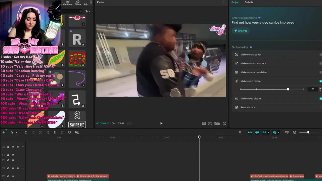The height and width of the screenshot is (181, 322).
Task: Click the split clip icon
Action: click(40, 132)
